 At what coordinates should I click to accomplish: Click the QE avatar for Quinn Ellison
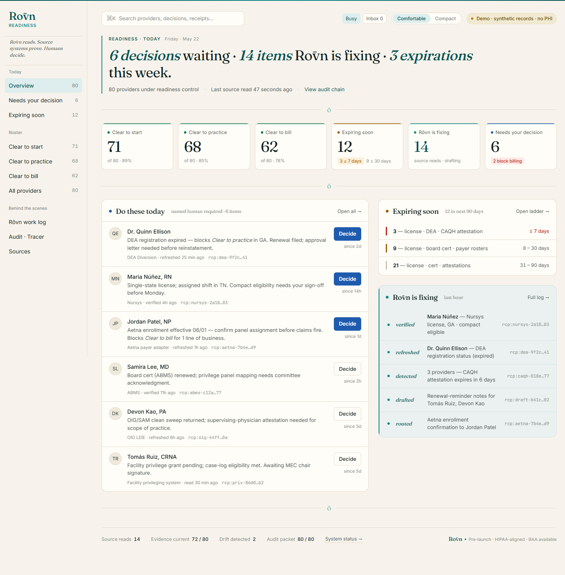click(x=115, y=234)
